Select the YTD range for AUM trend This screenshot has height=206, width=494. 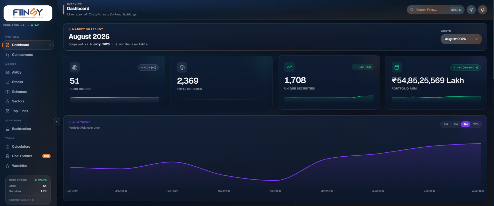pyautogui.click(x=476, y=124)
